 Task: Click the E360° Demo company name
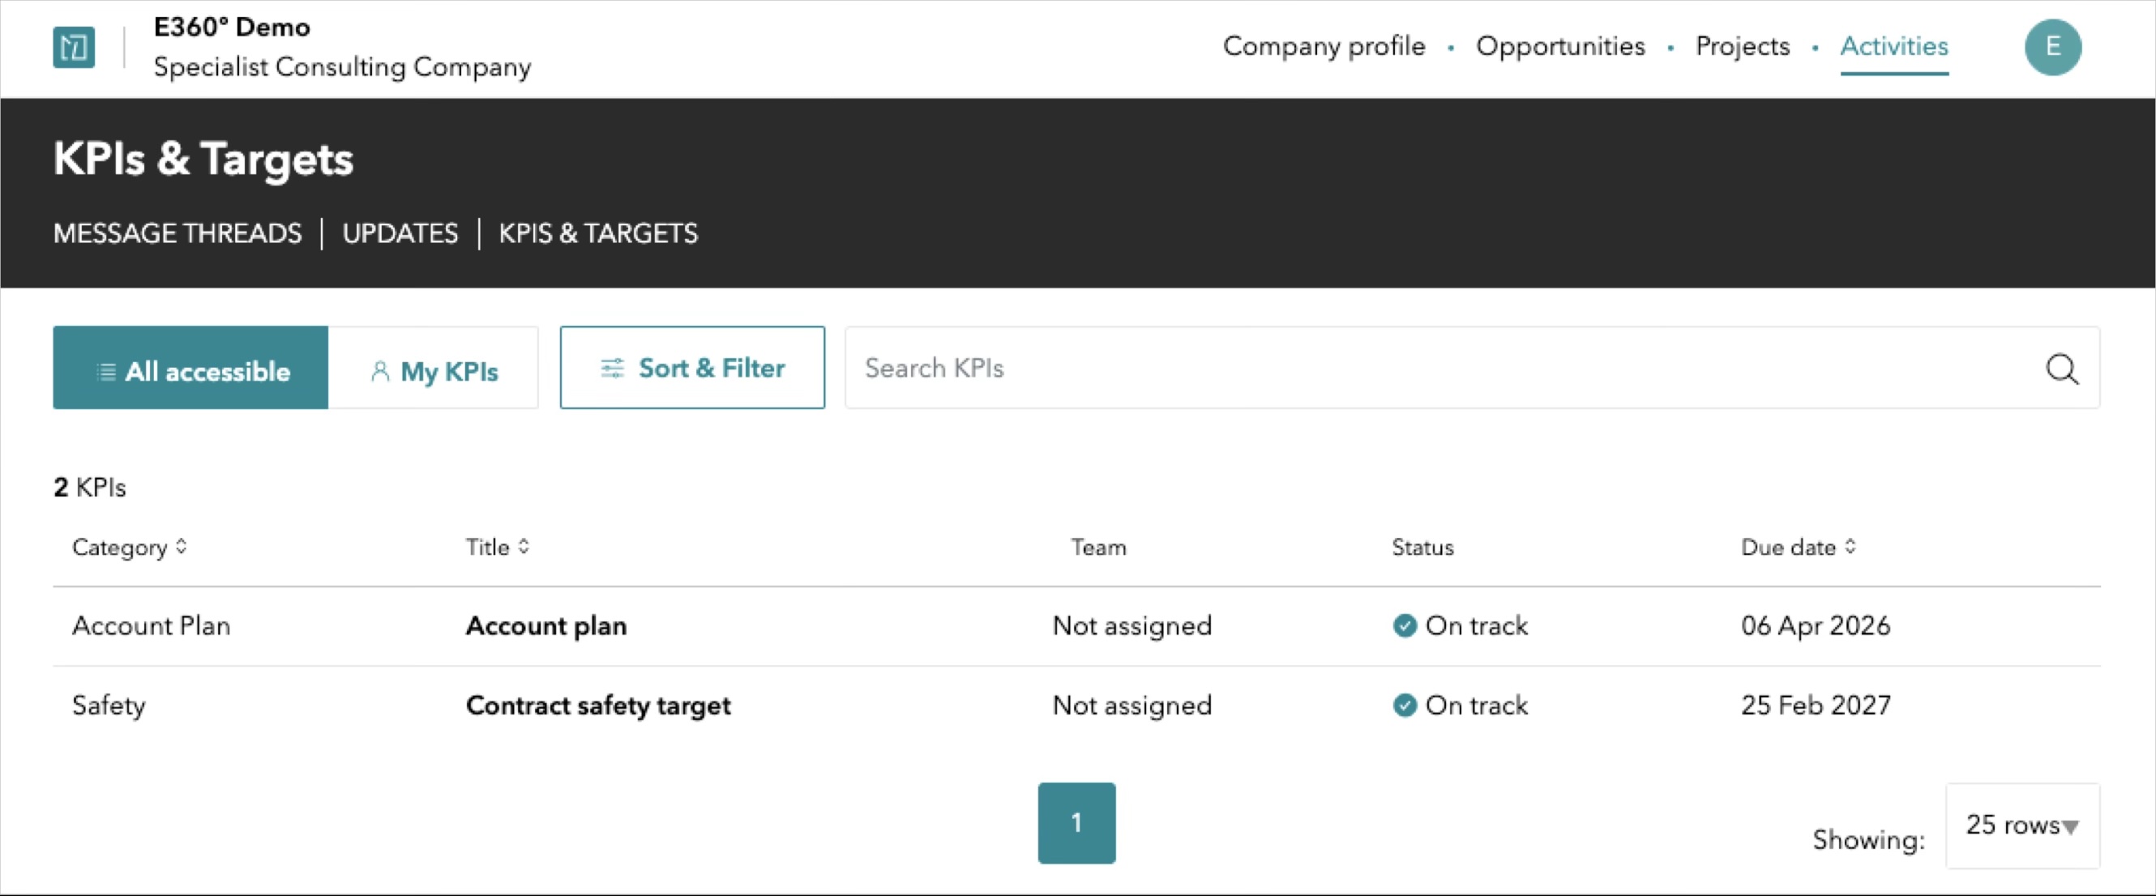(x=232, y=27)
